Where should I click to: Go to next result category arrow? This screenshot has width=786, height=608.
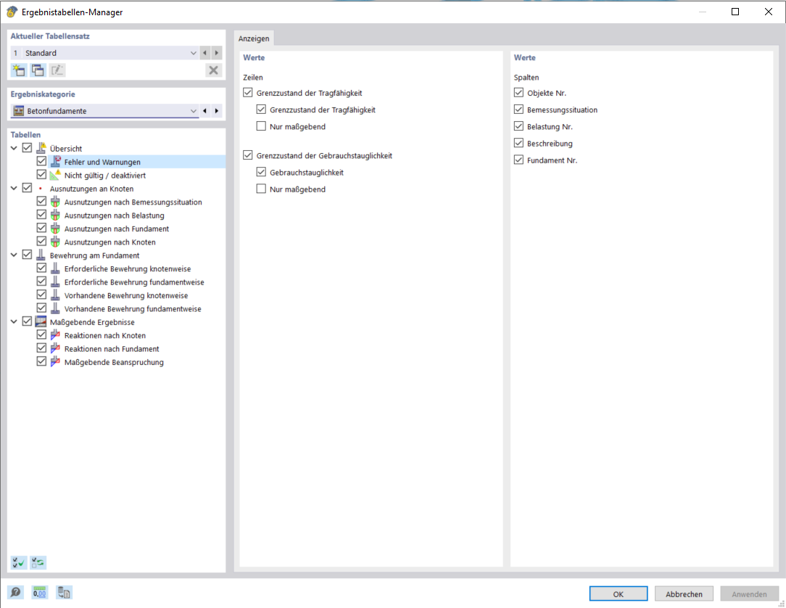coord(217,111)
